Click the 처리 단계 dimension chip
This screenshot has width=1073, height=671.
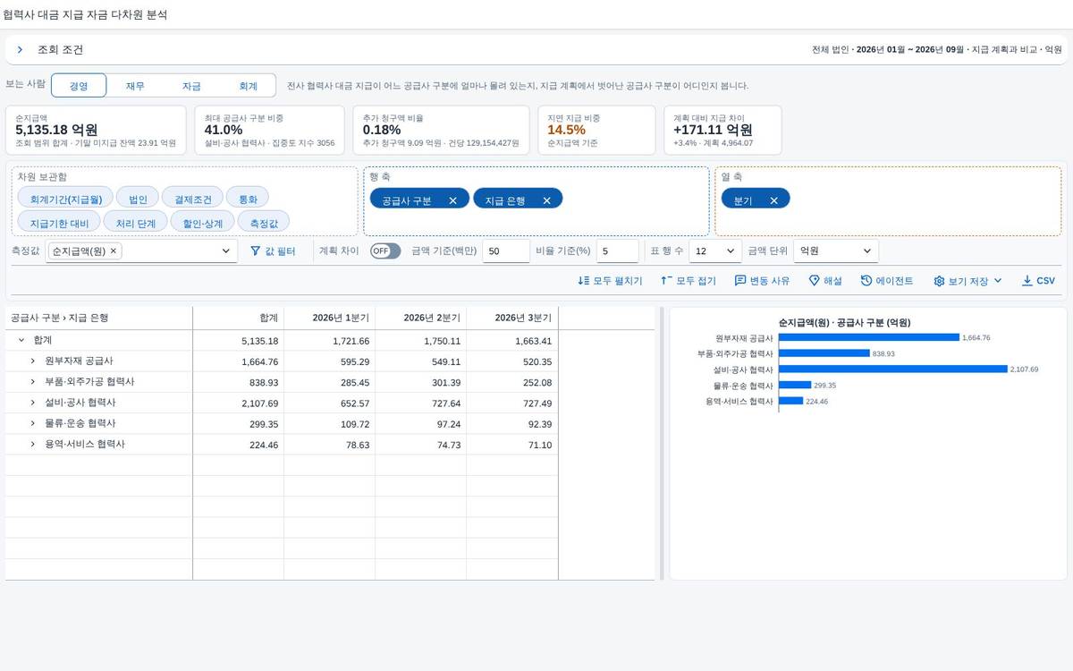136,222
